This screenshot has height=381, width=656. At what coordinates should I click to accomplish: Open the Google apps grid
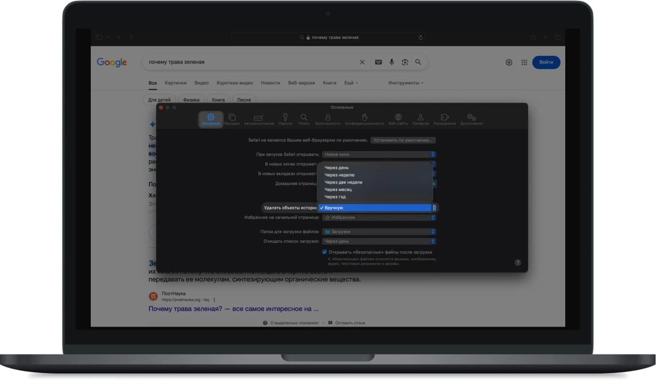pos(524,62)
